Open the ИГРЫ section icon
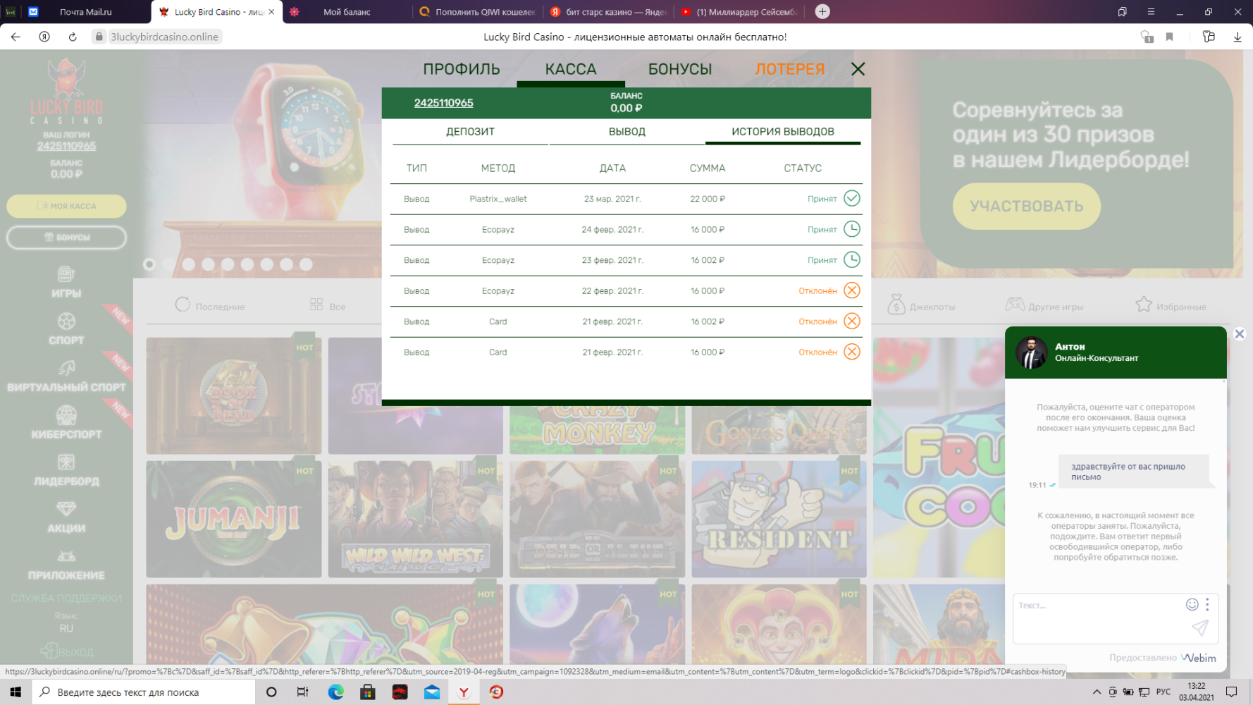 pyautogui.click(x=66, y=274)
